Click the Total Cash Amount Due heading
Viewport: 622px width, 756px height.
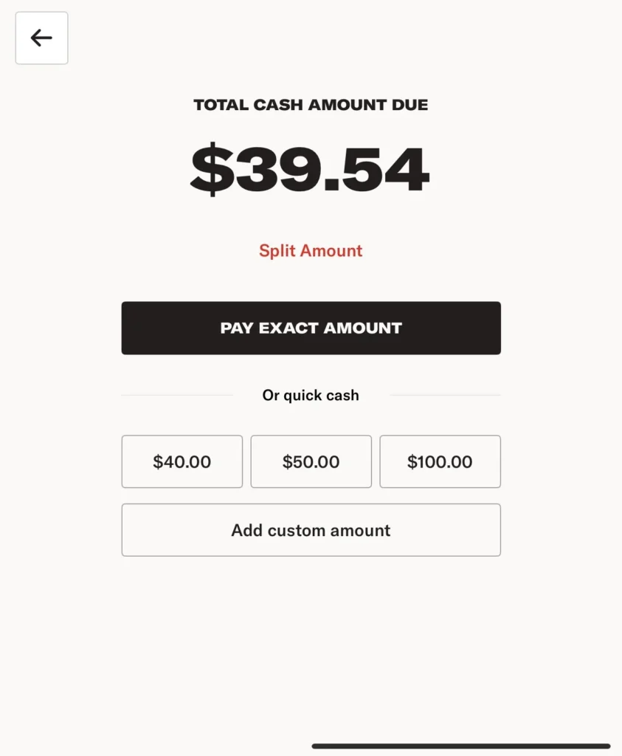pyautogui.click(x=311, y=105)
